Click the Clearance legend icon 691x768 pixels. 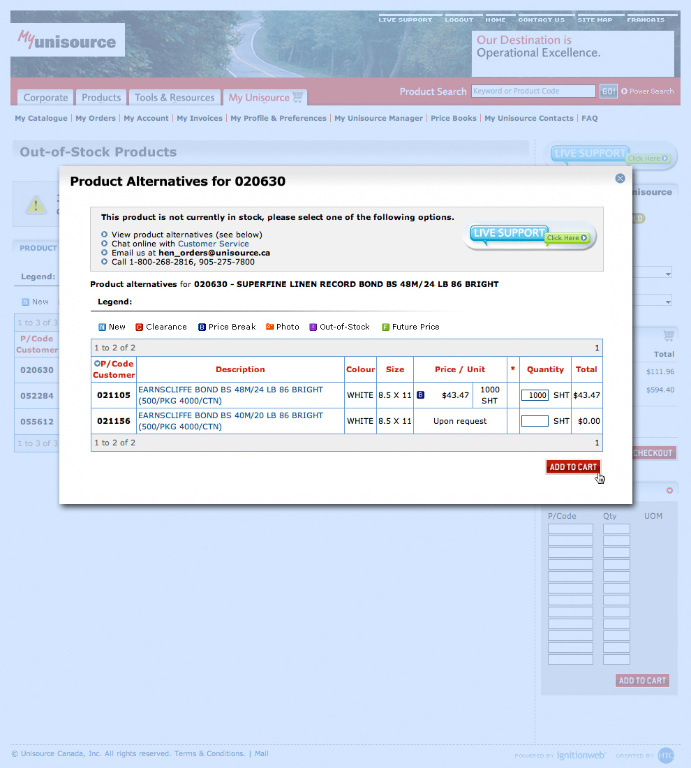pos(139,327)
